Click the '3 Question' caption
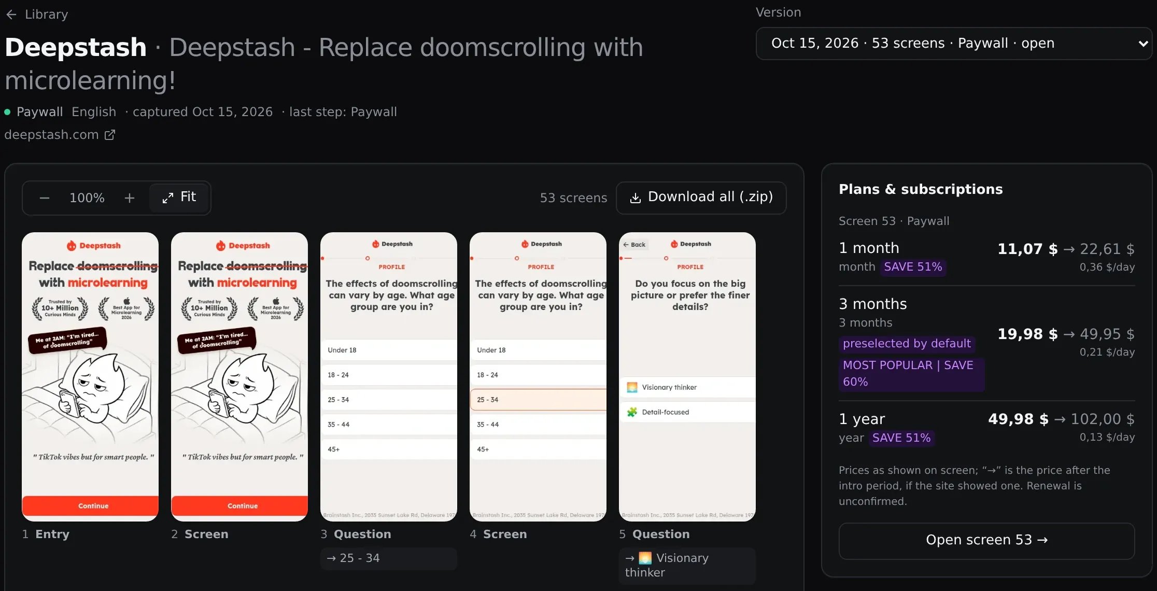1157x591 pixels. [356, 534]
